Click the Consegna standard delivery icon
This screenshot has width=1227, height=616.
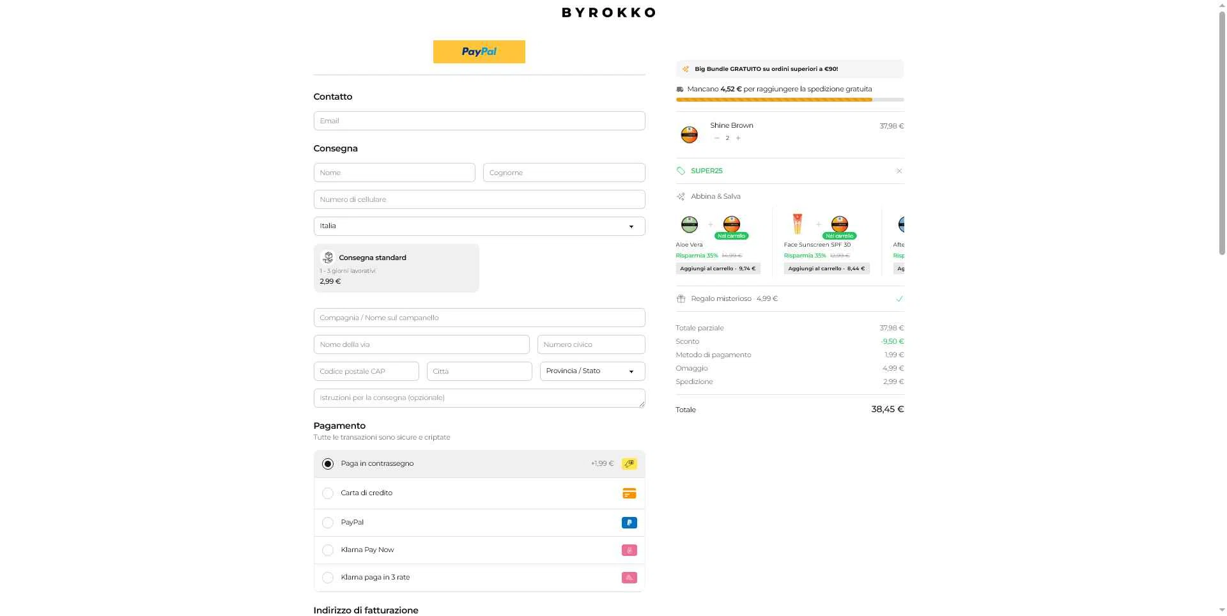328,258
